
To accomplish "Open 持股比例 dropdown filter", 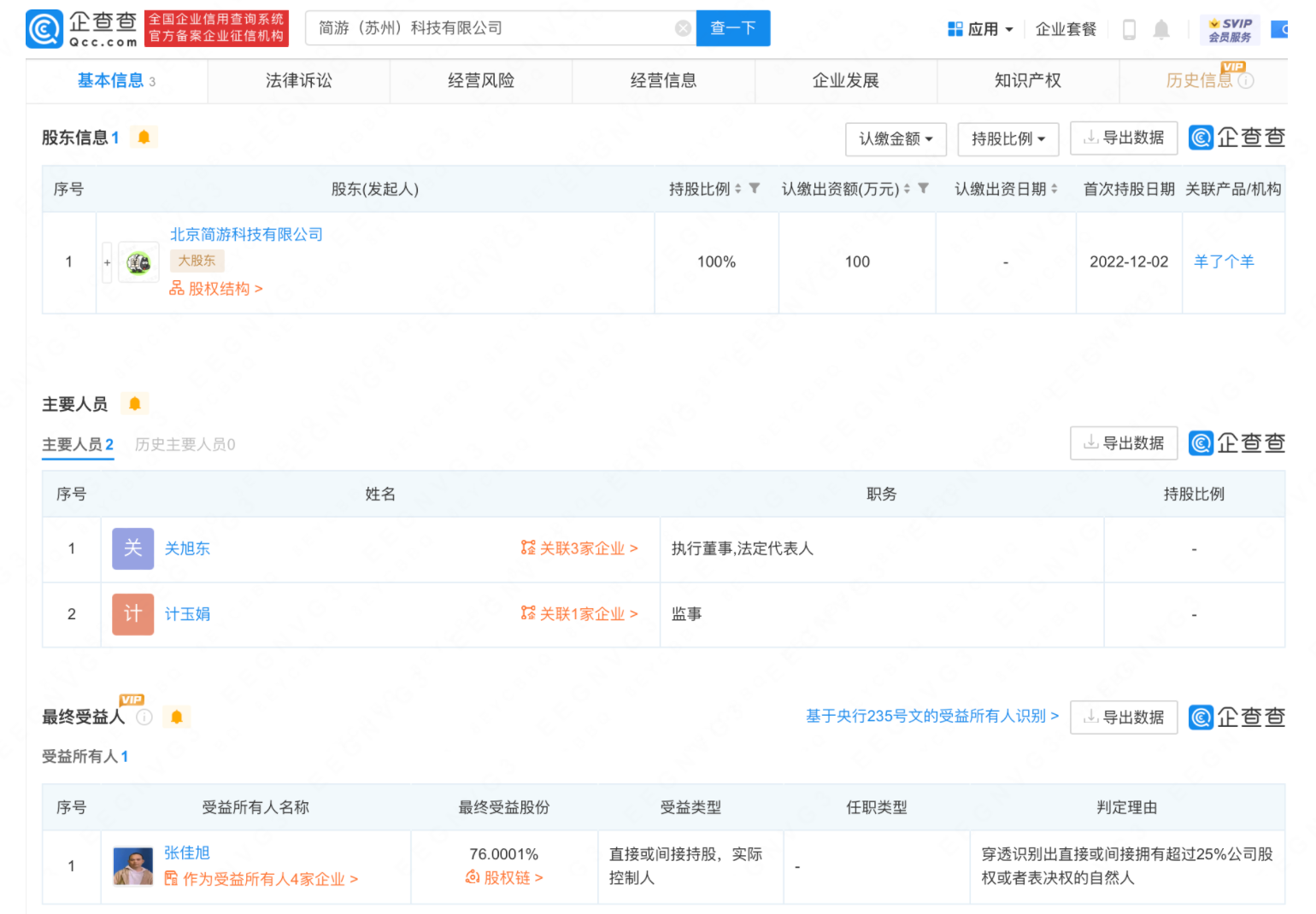I will point(1008,139).
